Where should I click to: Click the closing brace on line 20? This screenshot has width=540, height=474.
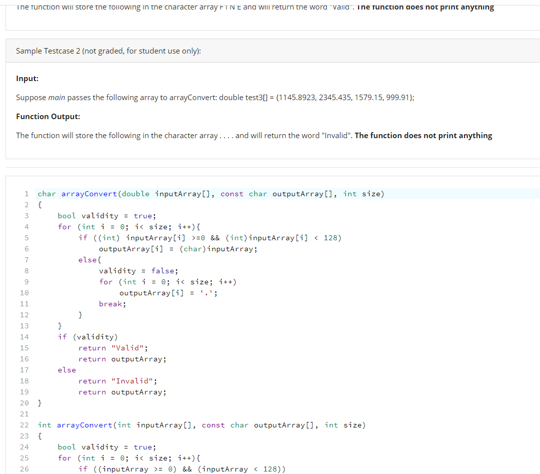click(39, 403)
